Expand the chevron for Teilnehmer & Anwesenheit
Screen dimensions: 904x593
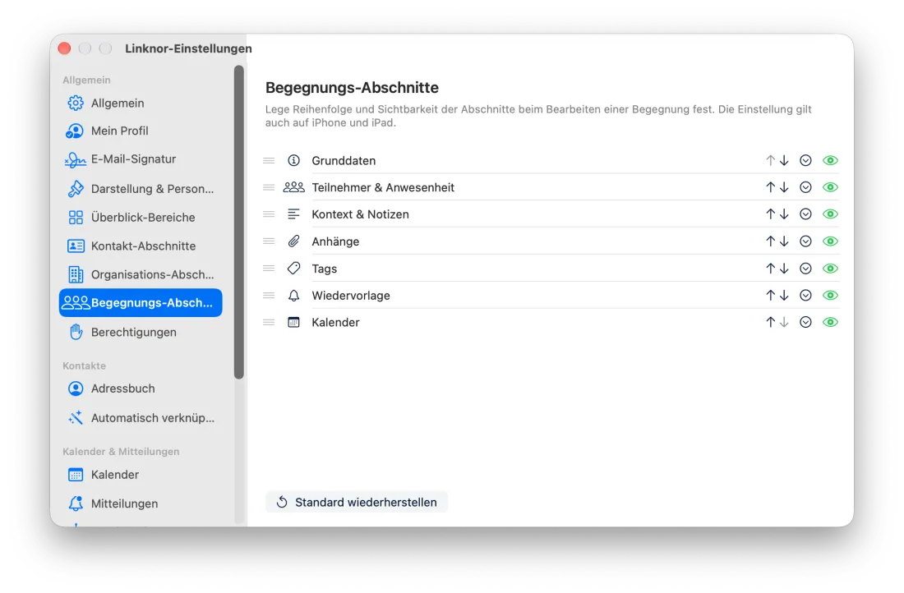tap(806, 187)
